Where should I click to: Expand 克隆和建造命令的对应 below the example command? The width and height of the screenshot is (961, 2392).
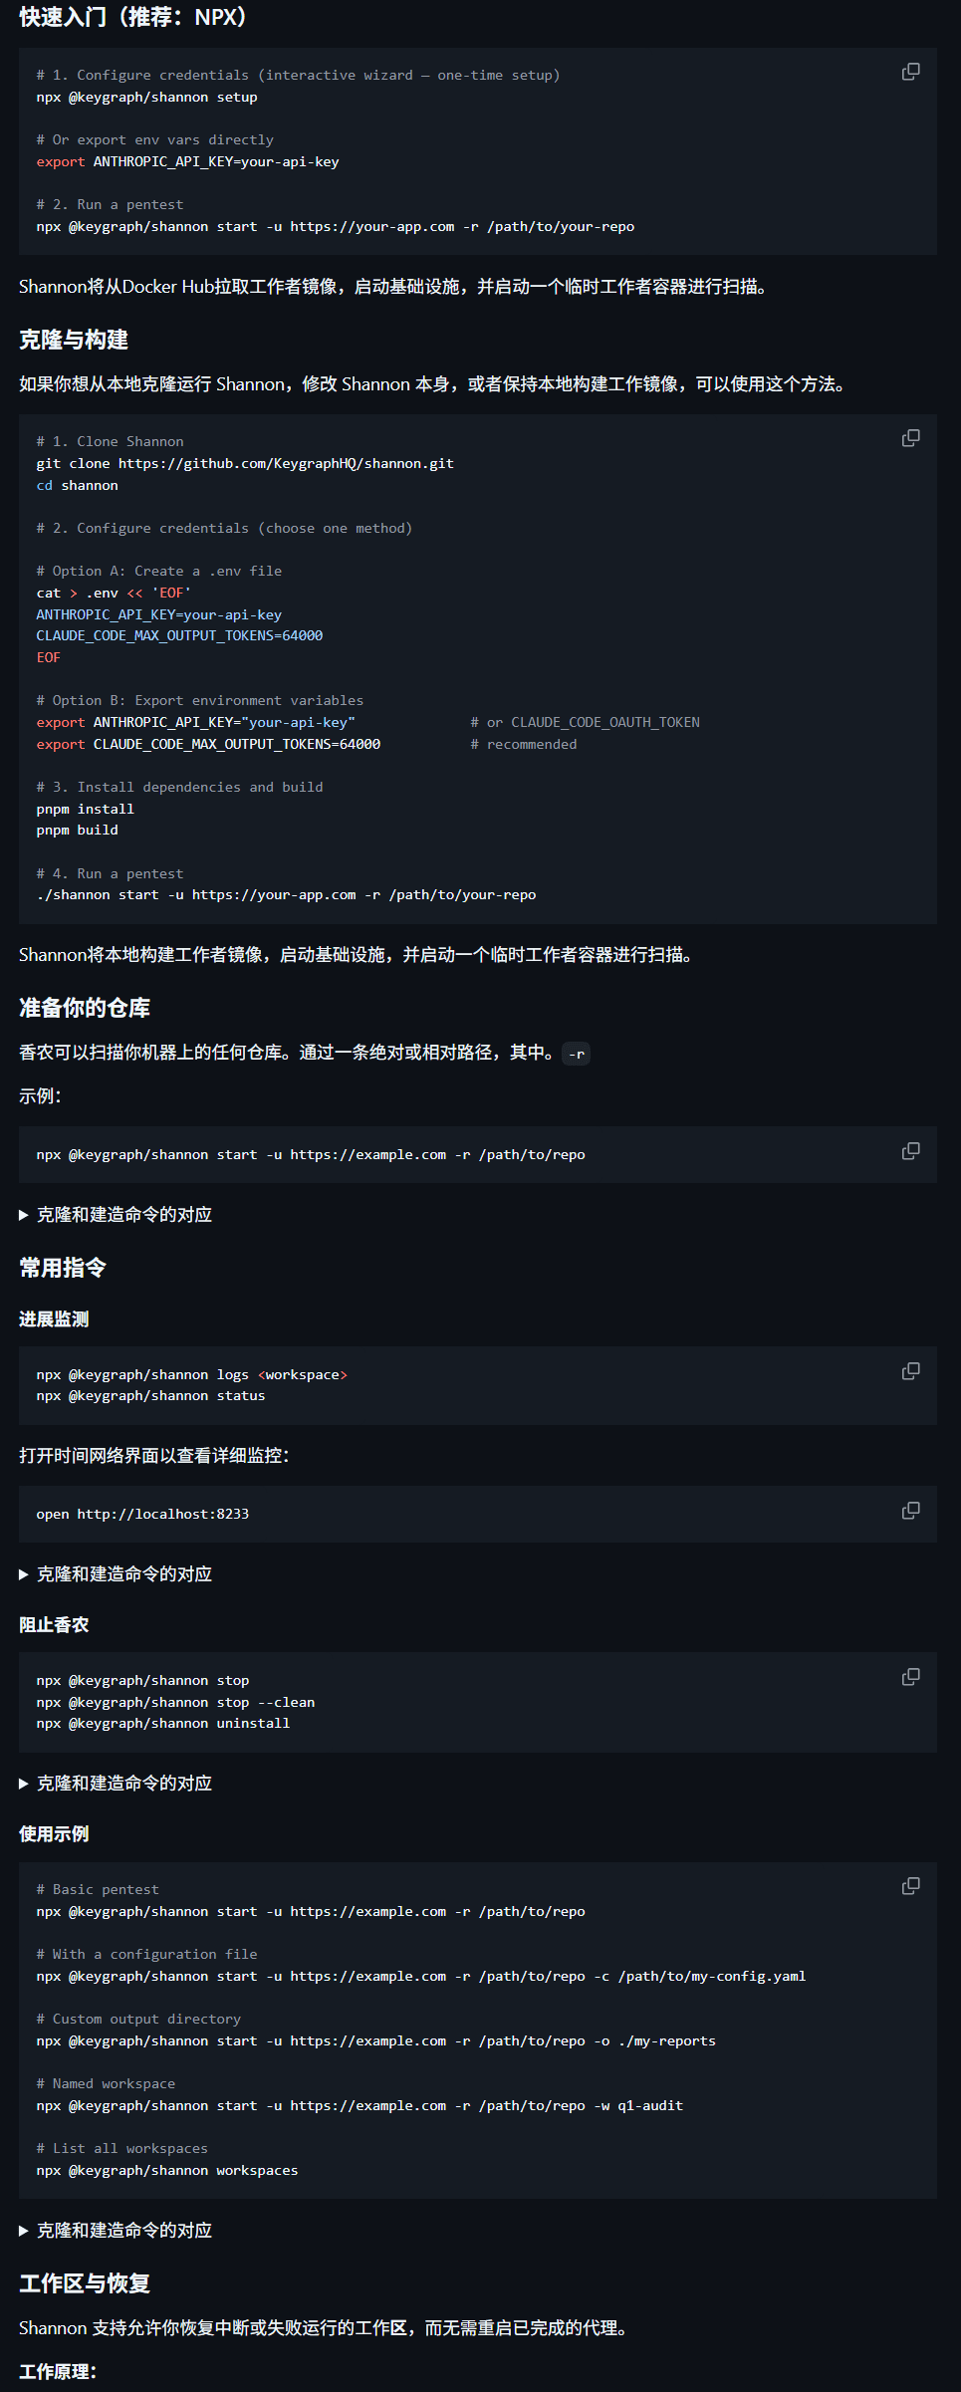click(121, 1215)
